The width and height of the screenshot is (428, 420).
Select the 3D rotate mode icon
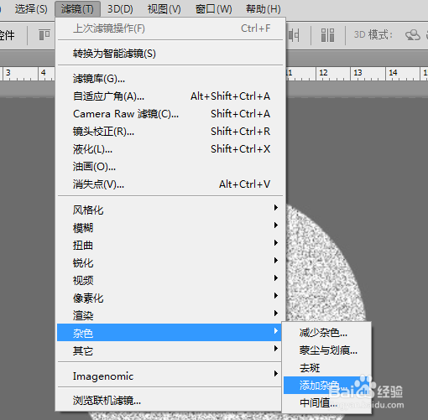(413, 35)
